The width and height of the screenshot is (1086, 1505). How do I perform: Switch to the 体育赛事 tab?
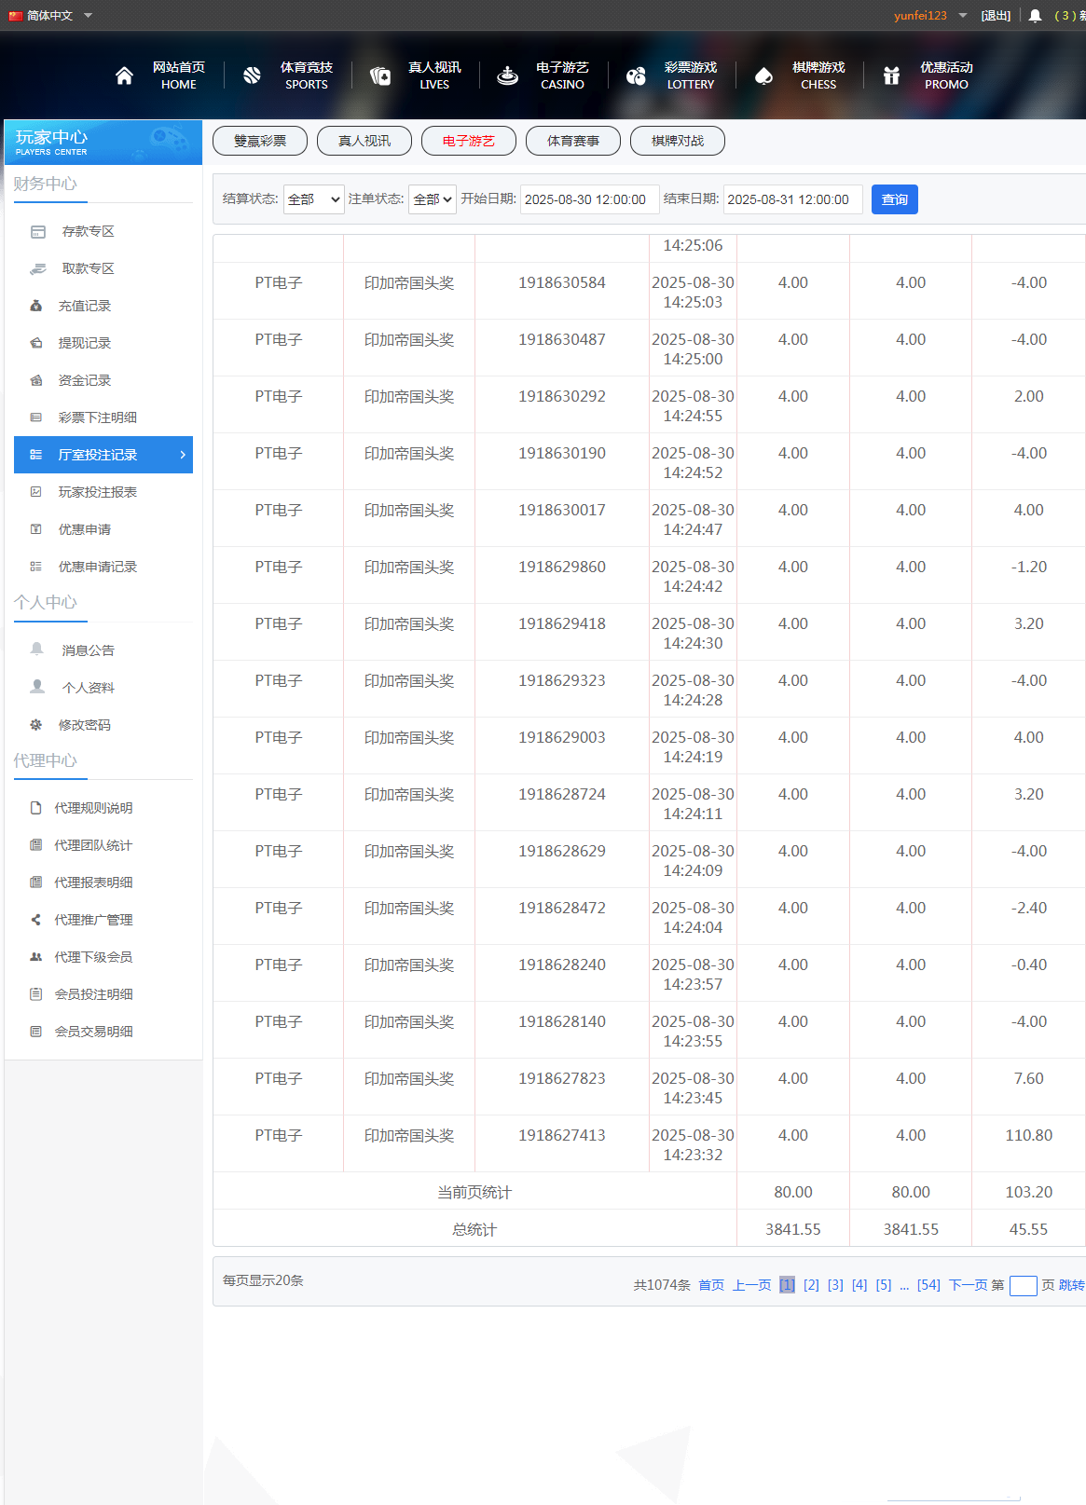pyautogui.click(x=573, y=141)
